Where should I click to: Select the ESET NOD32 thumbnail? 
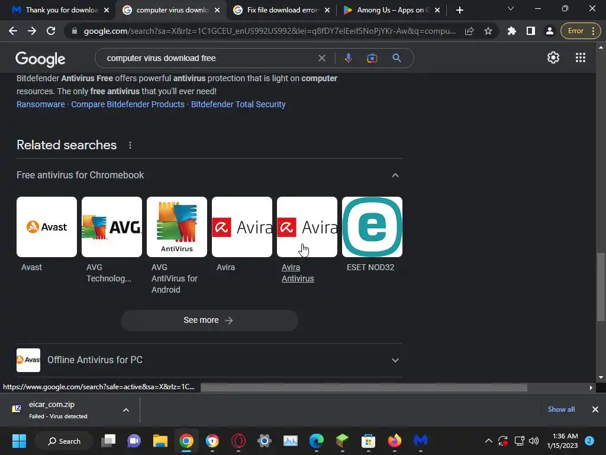372,227
